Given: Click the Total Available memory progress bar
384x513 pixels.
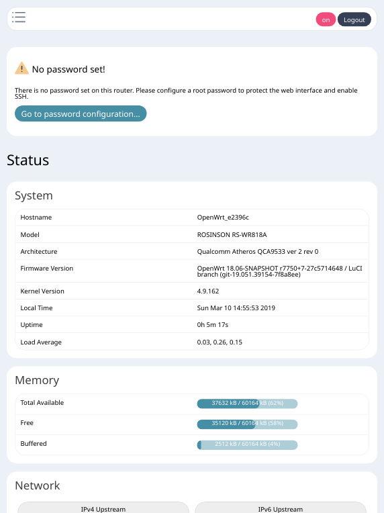Looking at the screenshot, I should (247, 404).
